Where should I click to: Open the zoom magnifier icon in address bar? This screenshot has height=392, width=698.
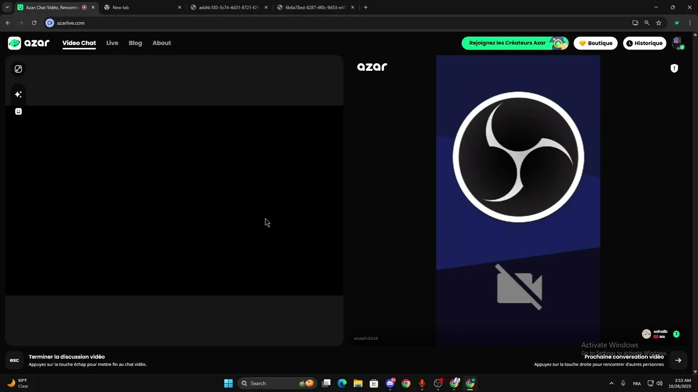647,23
